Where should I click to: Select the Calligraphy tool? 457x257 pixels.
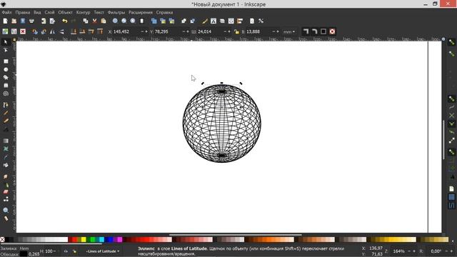6,121
